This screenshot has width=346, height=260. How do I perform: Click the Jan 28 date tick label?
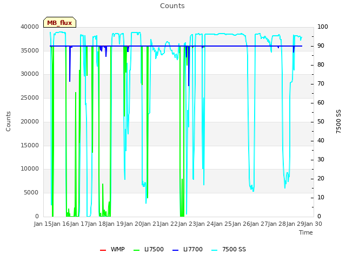(277, 224)
